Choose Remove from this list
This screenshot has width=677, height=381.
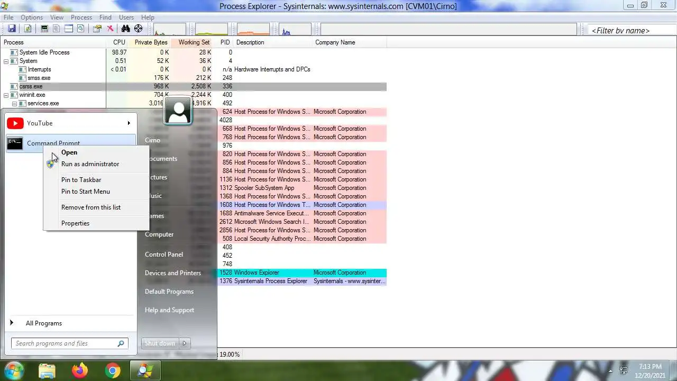[x=96, y=207]
